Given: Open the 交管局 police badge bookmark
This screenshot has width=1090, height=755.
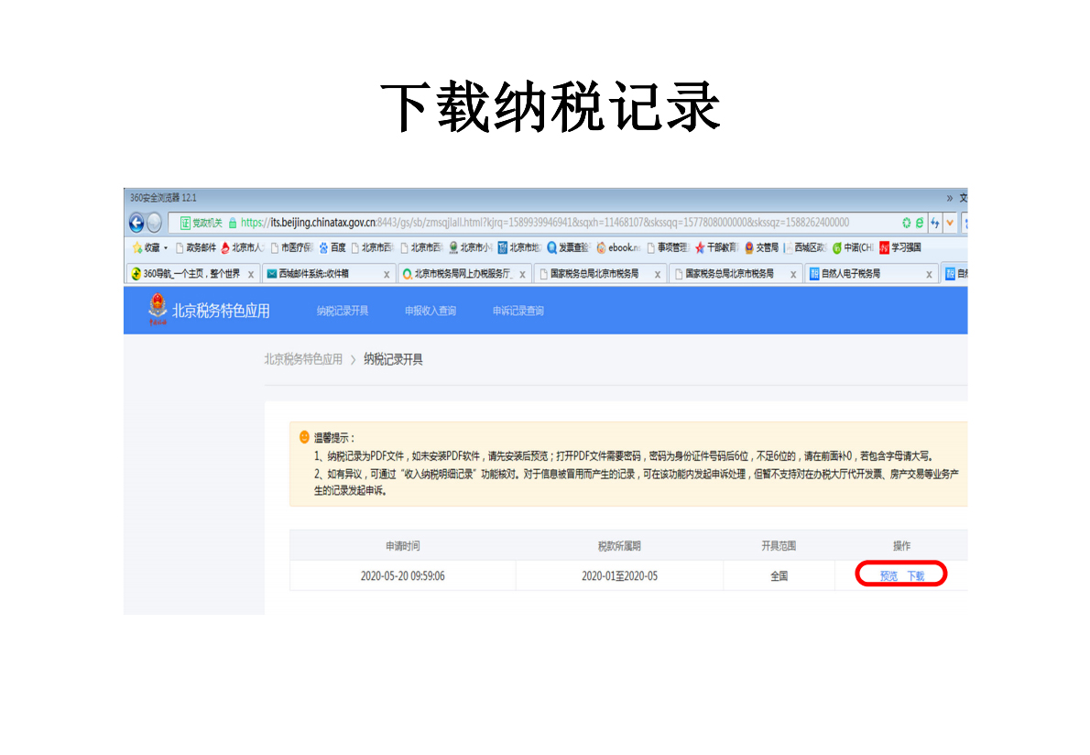Looking at the screenshot, I should (761, 247).
